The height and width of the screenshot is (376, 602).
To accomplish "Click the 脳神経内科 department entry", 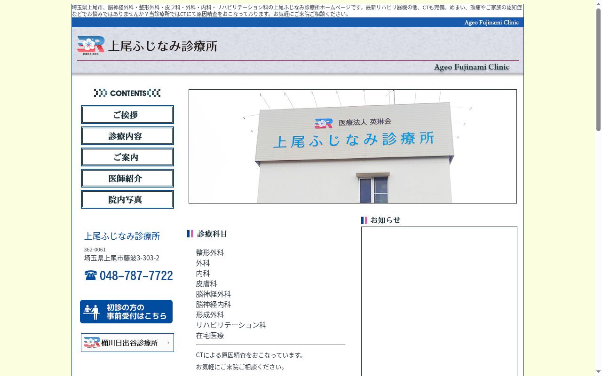I will point(214,305).
